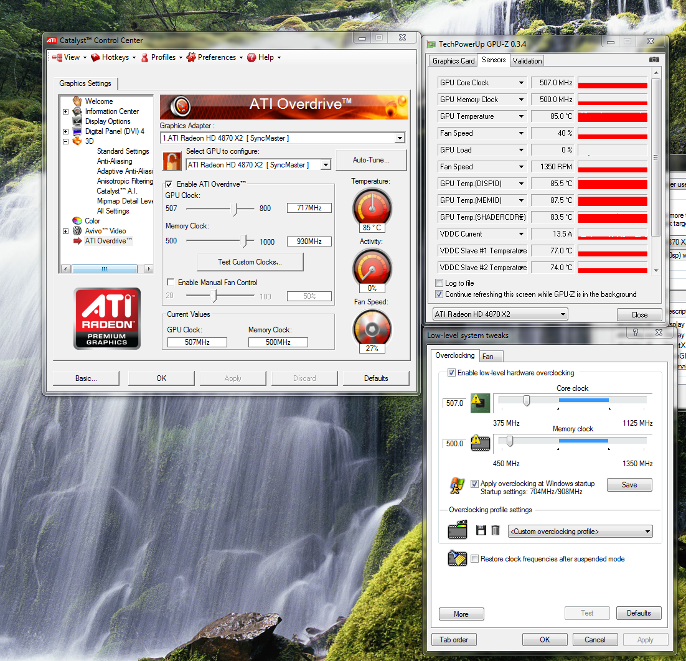Open the VDDC Current sensor dropdown

coord(521,234)
